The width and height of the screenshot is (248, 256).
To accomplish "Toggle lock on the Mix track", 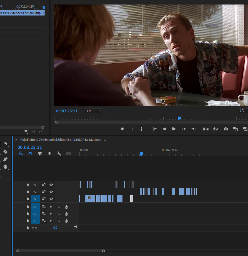I will (x=28, y=228).
